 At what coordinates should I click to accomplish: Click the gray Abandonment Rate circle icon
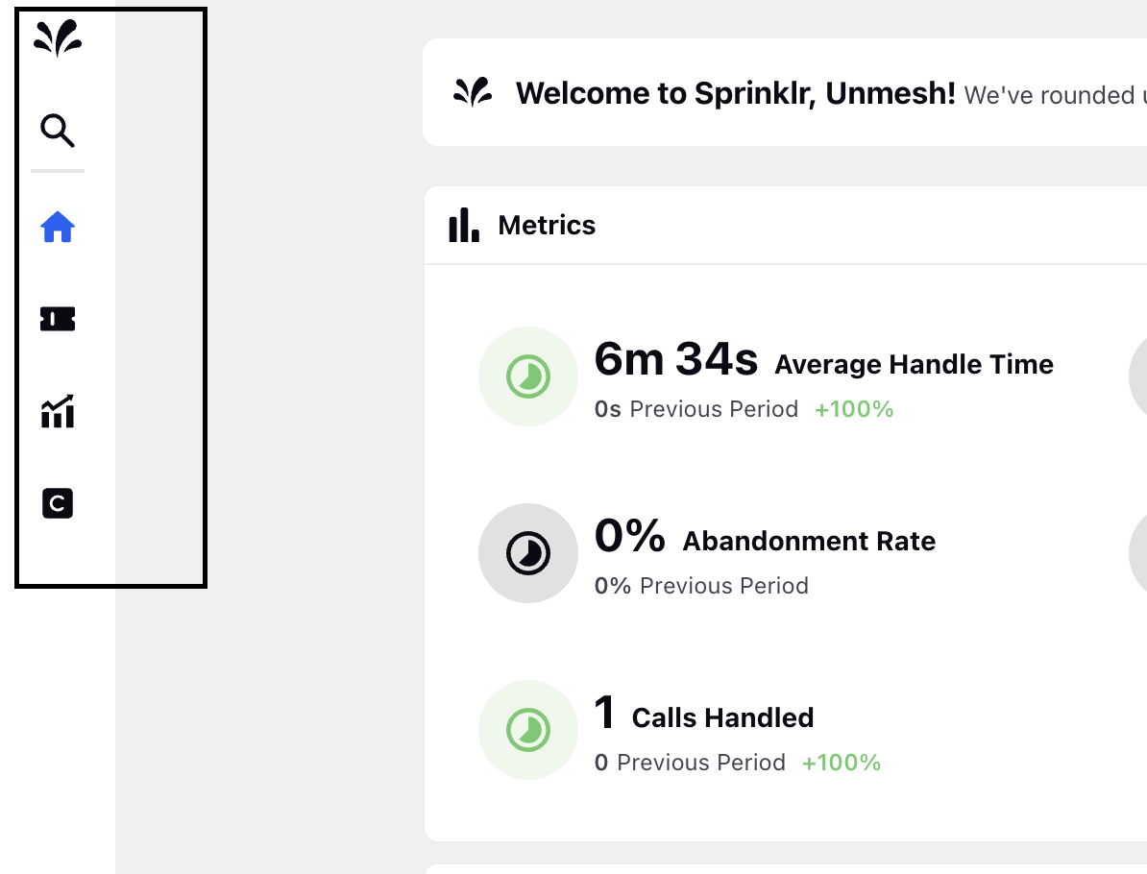pyautogui.click(x=528, y=553)
